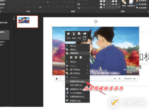Click the Cut (剪切) scissors icon

67,46
